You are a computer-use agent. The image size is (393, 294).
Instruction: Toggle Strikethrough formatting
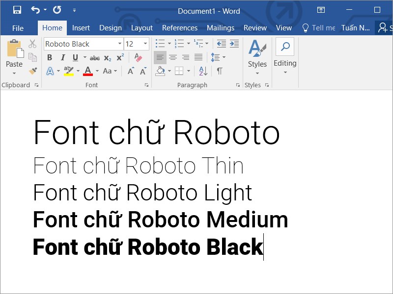point(95,58)
